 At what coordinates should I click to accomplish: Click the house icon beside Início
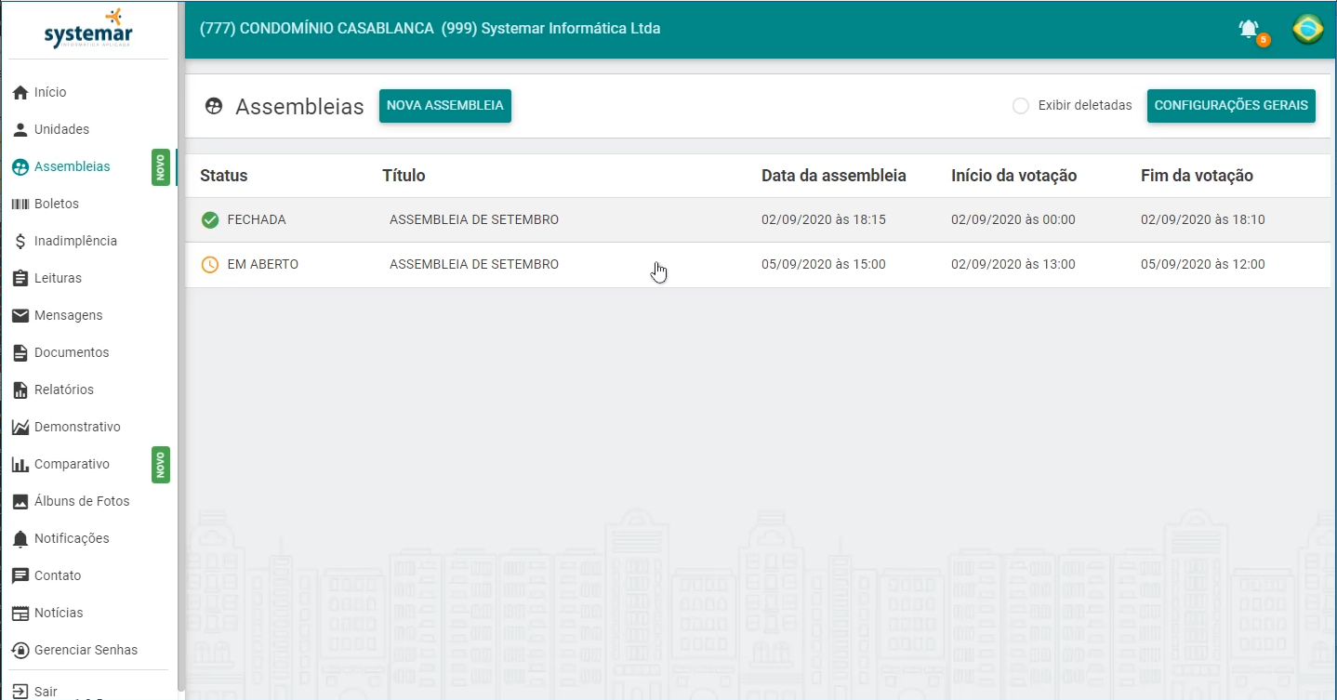click(20, 93)
